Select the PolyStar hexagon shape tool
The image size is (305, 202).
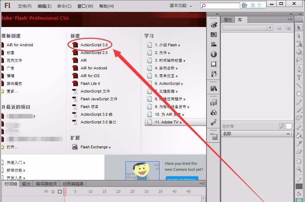tap(299, 94)
